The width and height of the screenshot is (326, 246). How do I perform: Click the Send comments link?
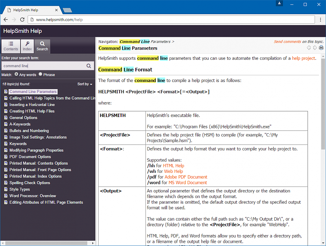tap(287, 42)
